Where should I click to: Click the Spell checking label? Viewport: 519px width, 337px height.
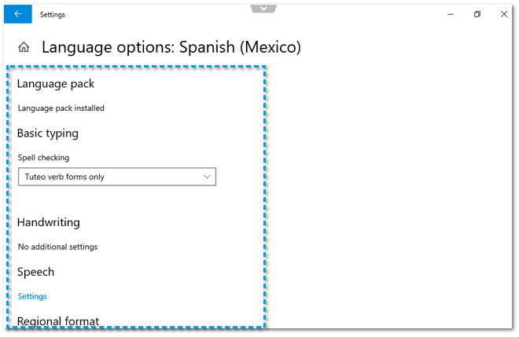43,158
